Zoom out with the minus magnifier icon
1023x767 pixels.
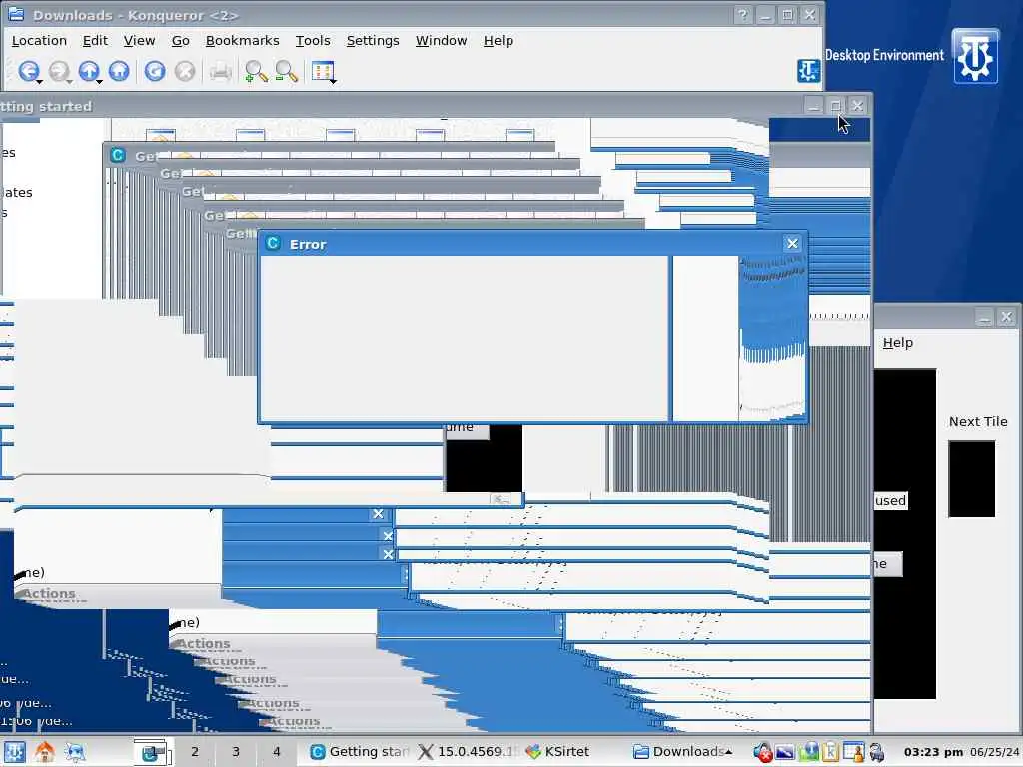pos(287,71)
